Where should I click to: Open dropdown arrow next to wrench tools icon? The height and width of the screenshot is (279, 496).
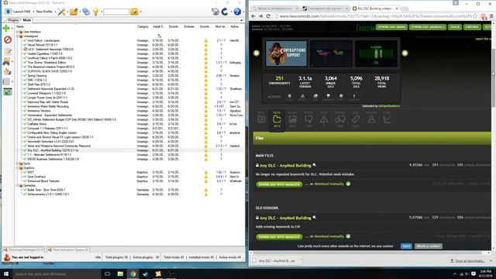(x=67, y=12)
